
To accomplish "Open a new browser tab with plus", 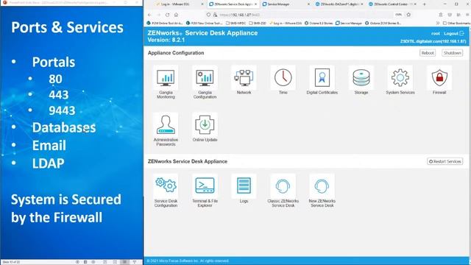I will (424, 4).
